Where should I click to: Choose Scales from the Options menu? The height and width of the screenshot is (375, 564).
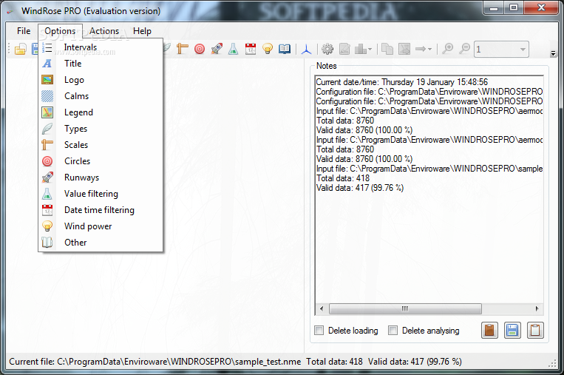101,145
